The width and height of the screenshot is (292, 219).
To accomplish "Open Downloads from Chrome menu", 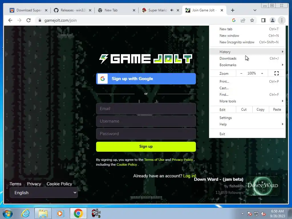I will tap(247, 58).
